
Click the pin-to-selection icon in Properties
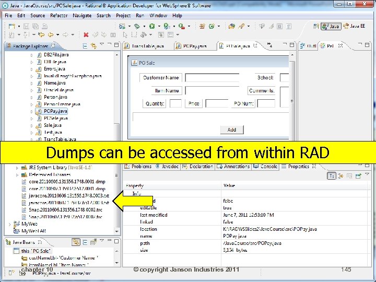coord(358,176)
